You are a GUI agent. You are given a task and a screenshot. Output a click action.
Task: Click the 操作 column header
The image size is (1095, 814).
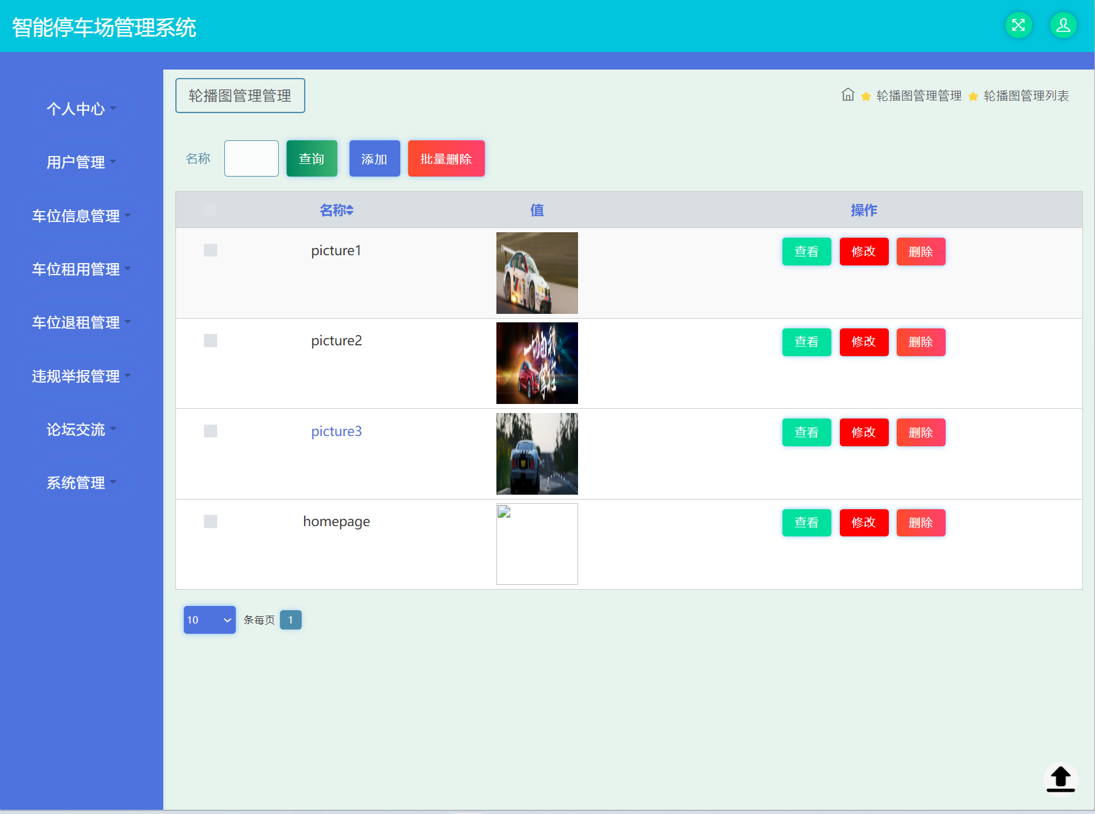pyautogui.click(x=864, y=210)
